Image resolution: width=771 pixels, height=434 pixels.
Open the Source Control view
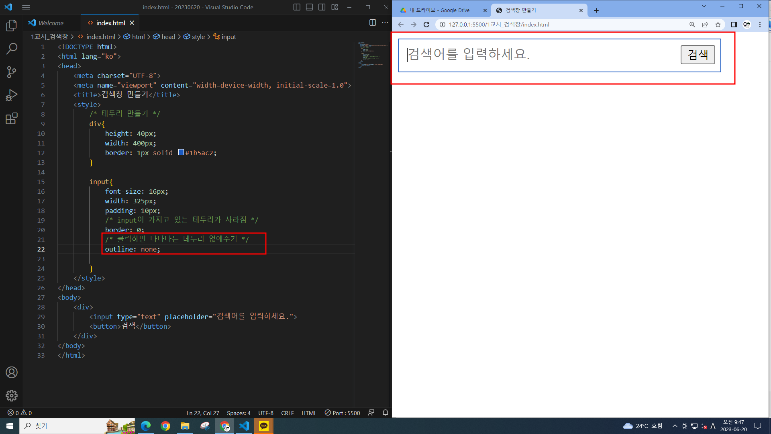pos(12,72)
